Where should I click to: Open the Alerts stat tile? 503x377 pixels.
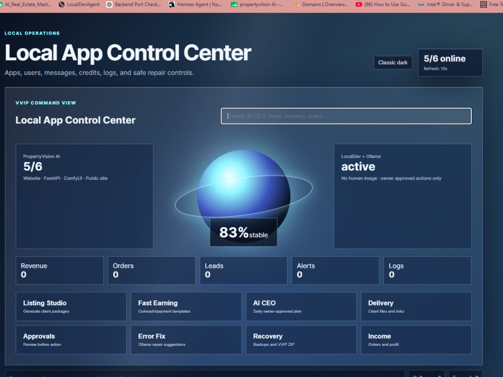[x=335, y=270]
